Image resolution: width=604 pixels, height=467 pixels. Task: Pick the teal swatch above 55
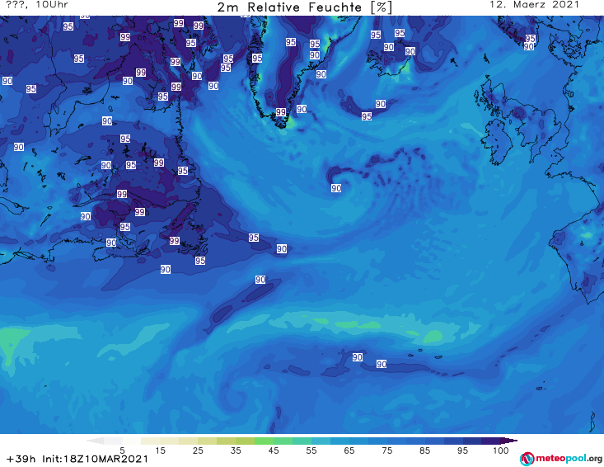302,441
